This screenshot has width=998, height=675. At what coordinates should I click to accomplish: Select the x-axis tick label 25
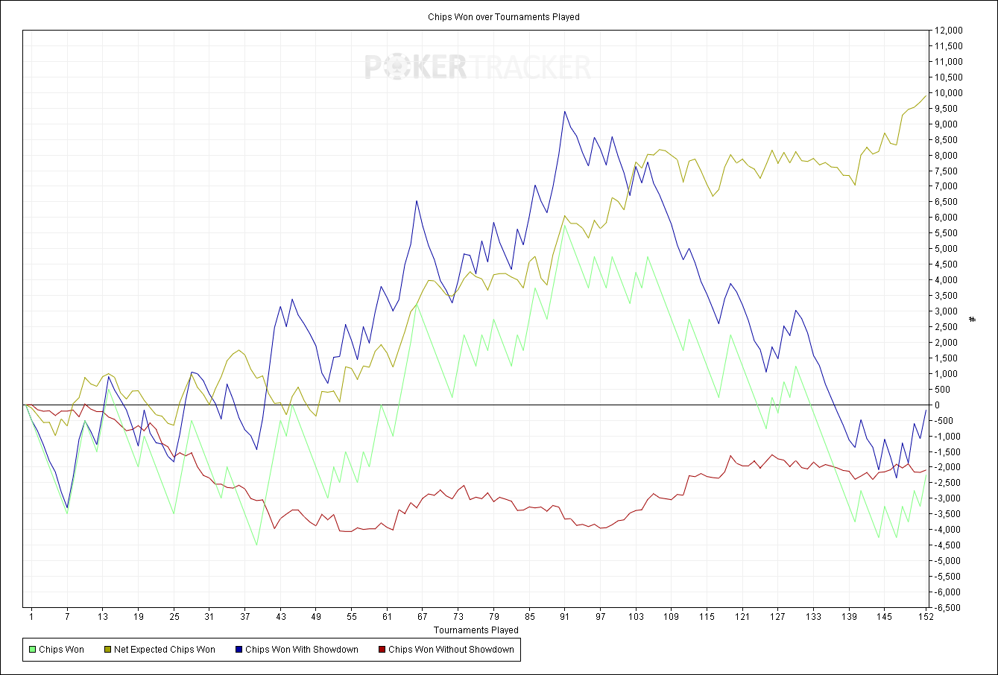click(x=174, y=618)
